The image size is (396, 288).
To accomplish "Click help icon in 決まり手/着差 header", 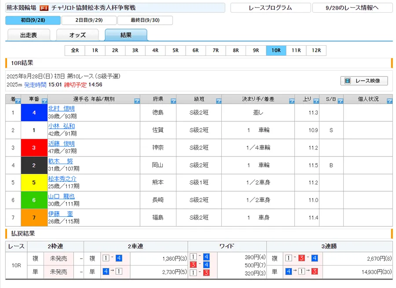I will tap(291, 101).
